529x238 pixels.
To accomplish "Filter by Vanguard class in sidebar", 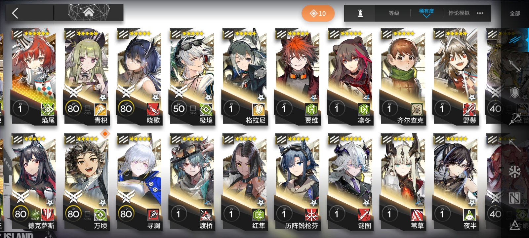I will (514, 40).
